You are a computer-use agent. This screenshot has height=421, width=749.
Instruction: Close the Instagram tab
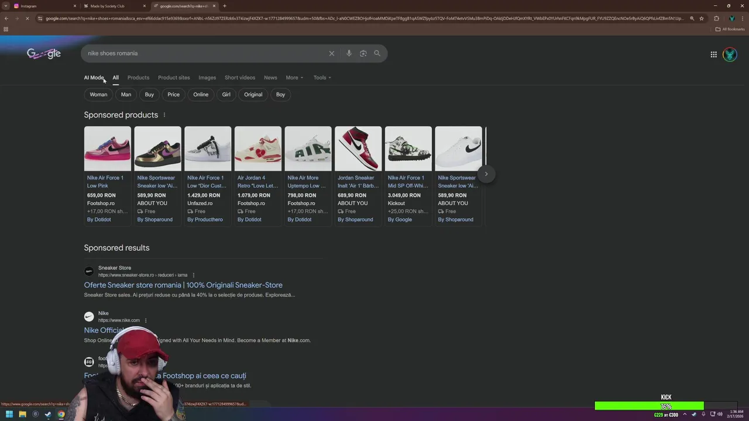(75, 6)
